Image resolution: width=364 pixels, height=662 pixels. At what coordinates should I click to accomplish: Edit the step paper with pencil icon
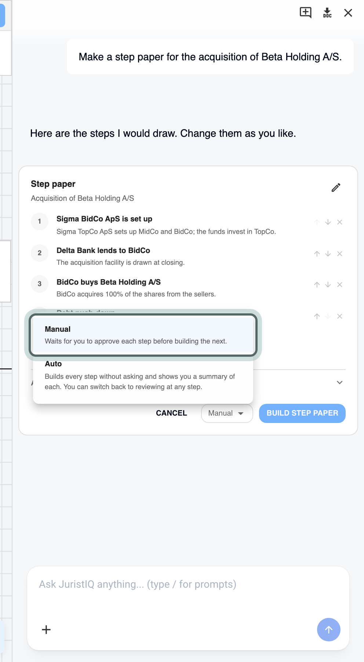(336, 188)
